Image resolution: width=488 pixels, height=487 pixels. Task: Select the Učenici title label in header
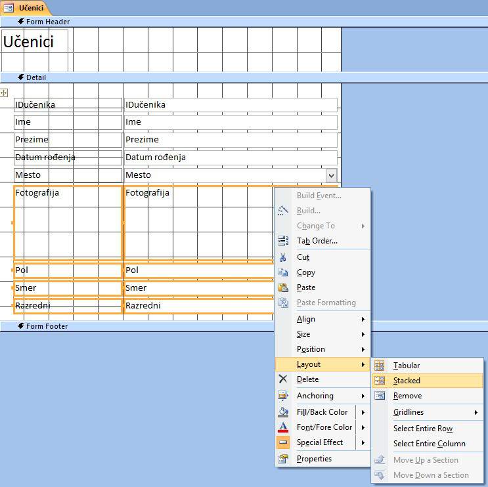click(35, 50)
